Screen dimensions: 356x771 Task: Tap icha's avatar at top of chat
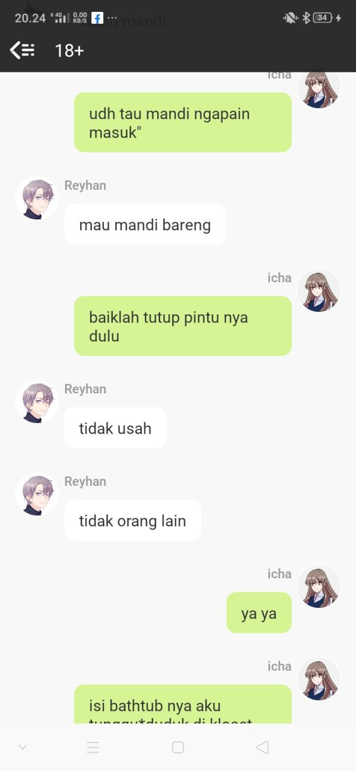pos(319,90)
